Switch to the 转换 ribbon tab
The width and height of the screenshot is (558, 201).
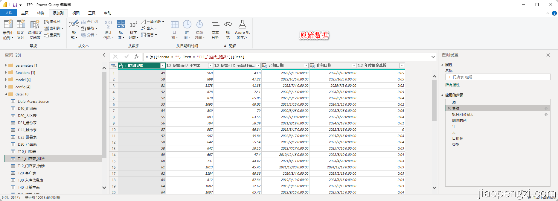click(x=41, y=13)
